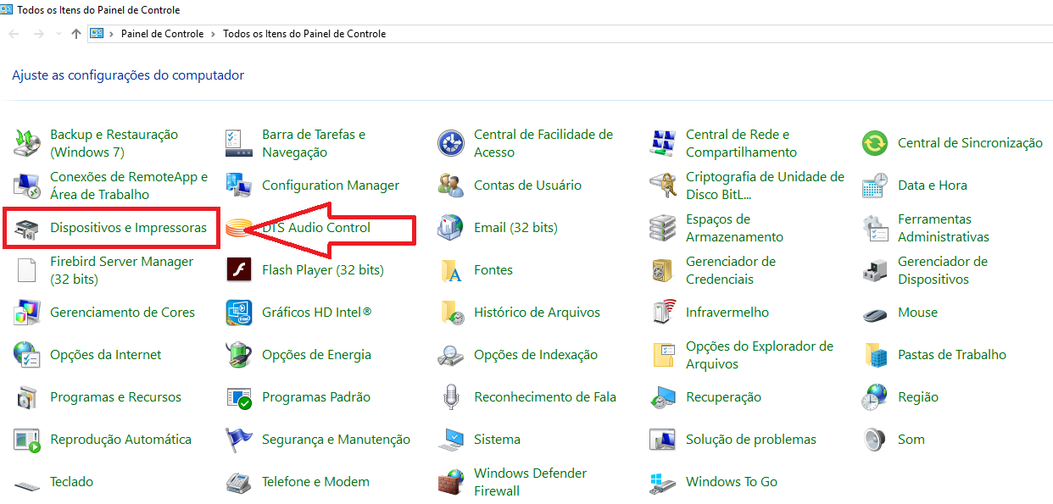Open the Gerenciador de Credenciais safe icon
The image size is (1053, 504).
[662, 270]
